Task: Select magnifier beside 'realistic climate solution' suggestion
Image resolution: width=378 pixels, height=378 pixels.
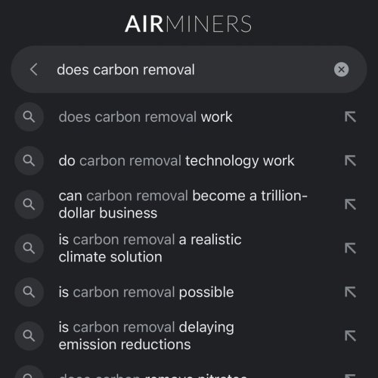Action: 29,248
